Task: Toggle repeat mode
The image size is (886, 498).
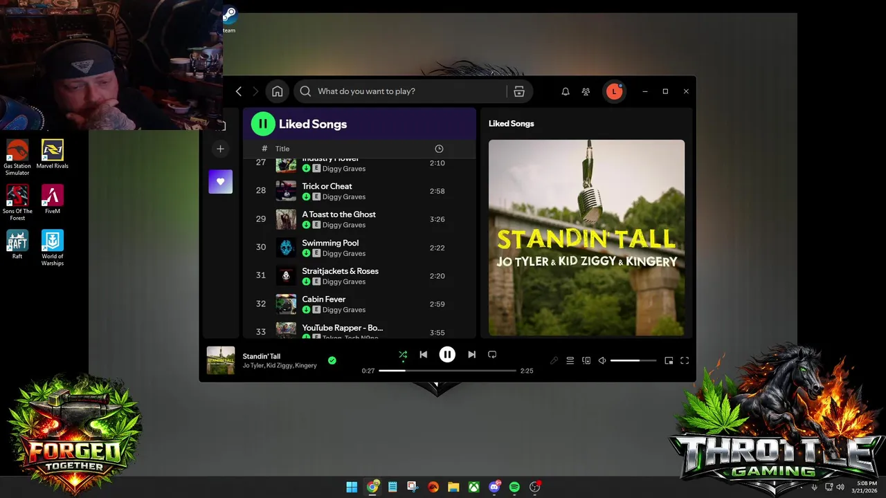Action: click(x=492, y=355)
